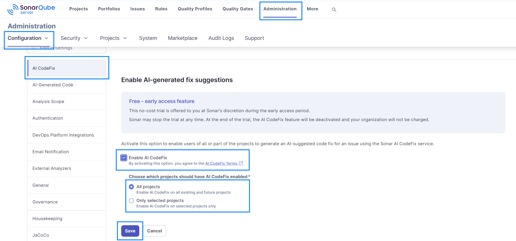The width and height of the screenshot is (516, 241).
Task: Open External Analyzers settings
Action: (x=67, y=168)
